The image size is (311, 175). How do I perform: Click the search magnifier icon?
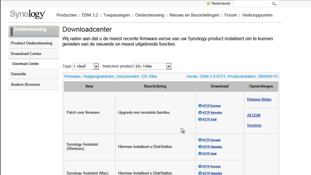[274, 3]
